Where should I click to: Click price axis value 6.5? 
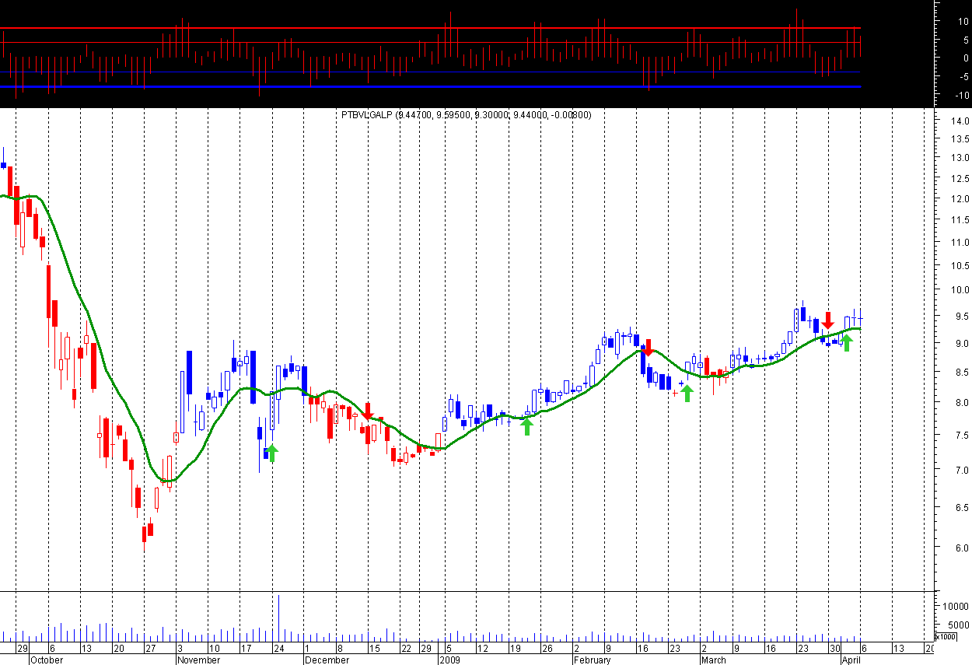click(961, 507)
